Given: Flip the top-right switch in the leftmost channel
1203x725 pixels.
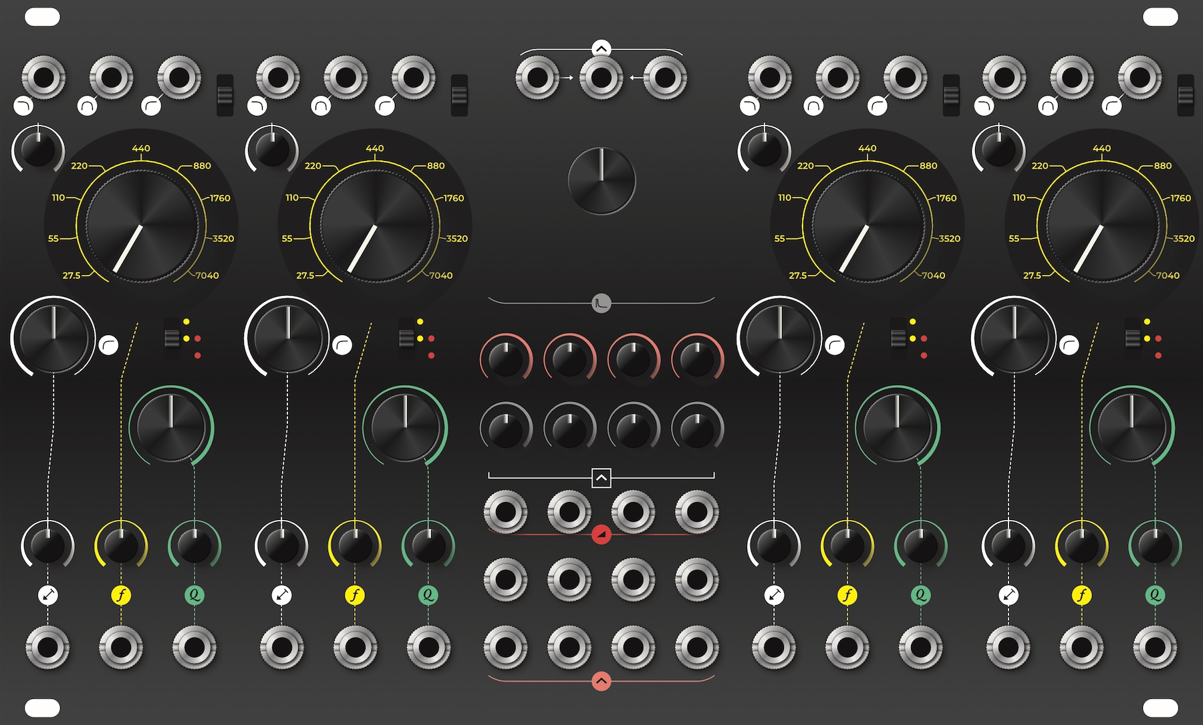Looking at the screenshot, I should pyautogui.click(x=225, y=95).
